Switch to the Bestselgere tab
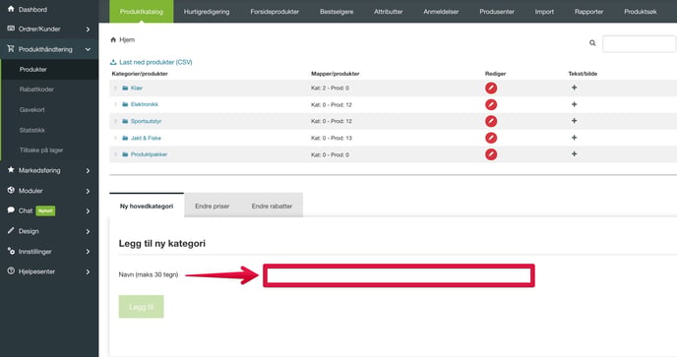 click(x=337, y=12)
